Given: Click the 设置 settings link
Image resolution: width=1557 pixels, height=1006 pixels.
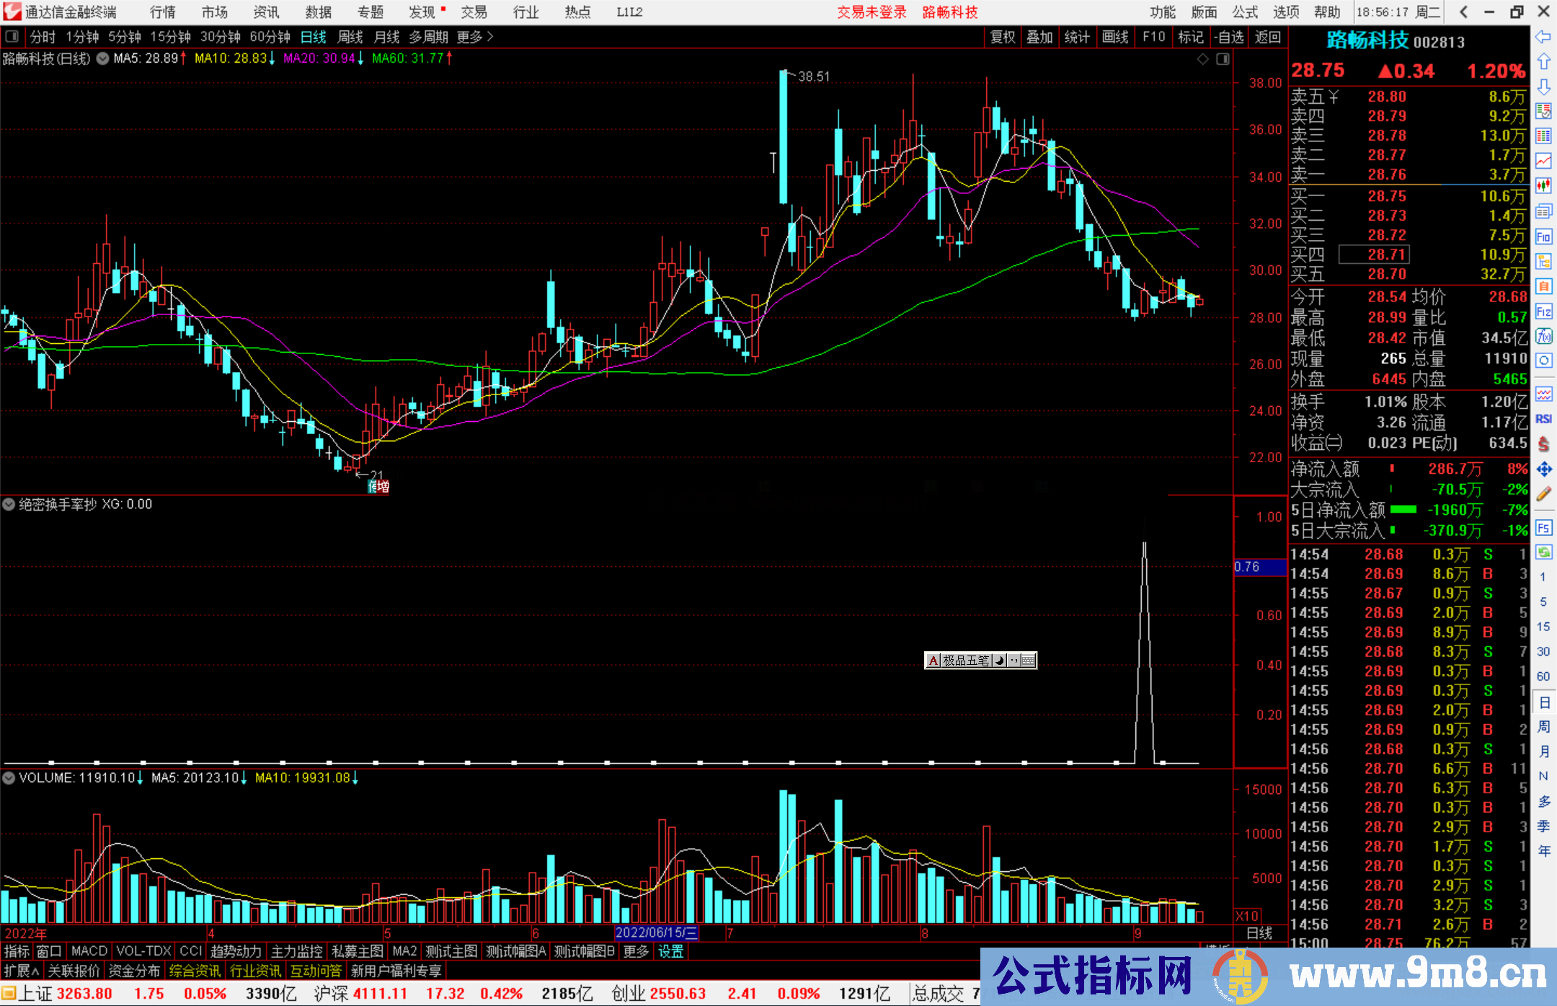Looking at the screenshot, I should click(x=670, y=951).
